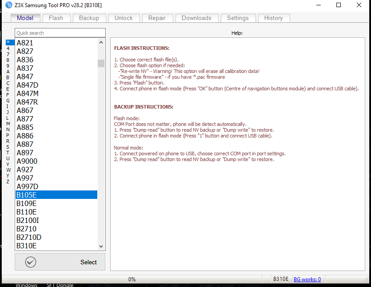Open the History tab

point(274,18)
